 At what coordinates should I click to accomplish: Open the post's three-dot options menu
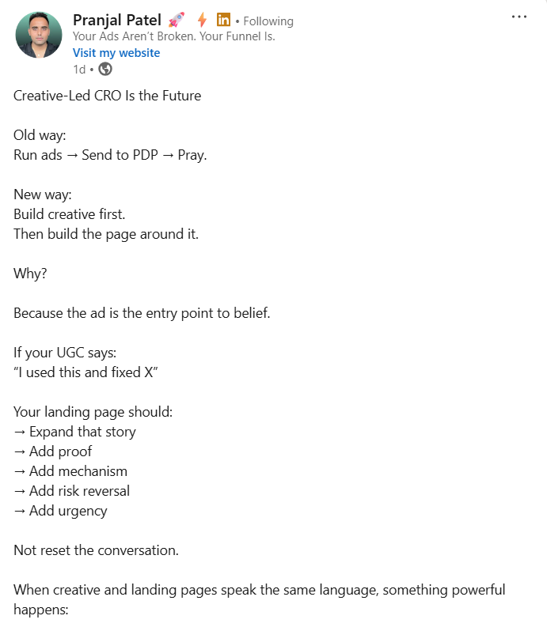click(519, 17)
